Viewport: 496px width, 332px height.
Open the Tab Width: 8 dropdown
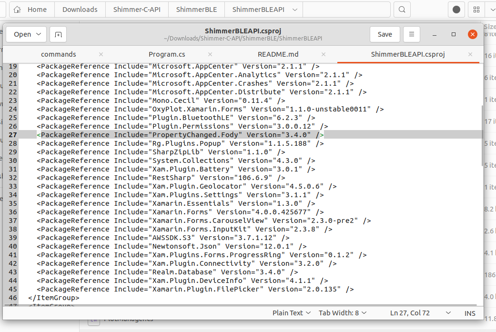pyautogui.click(x=343, y=313)
